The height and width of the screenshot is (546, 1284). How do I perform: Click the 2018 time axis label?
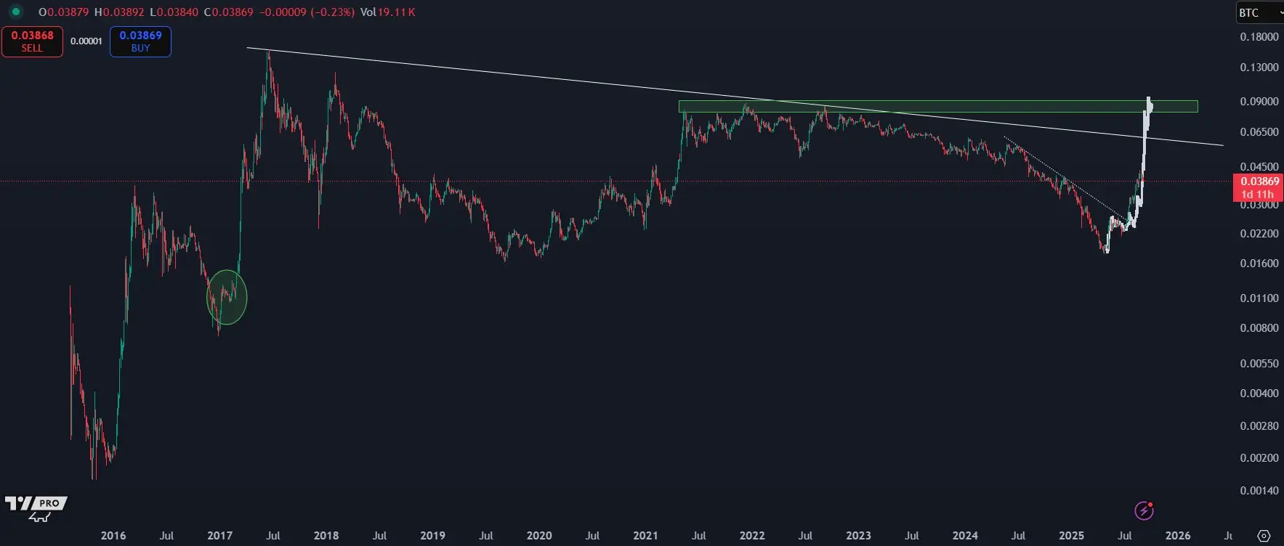coord(326,536)
